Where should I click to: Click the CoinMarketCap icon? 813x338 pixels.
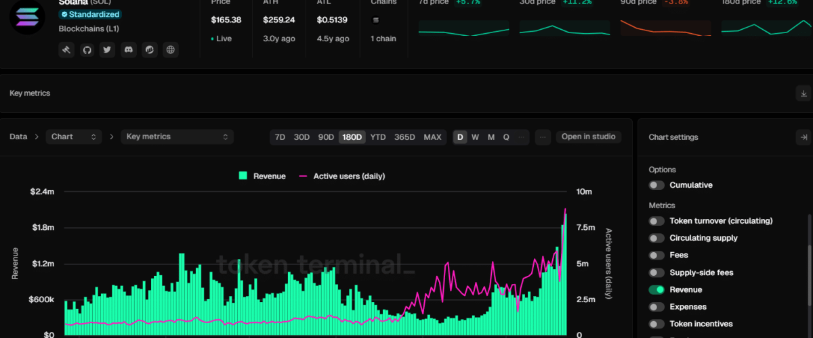click(150, 49)
